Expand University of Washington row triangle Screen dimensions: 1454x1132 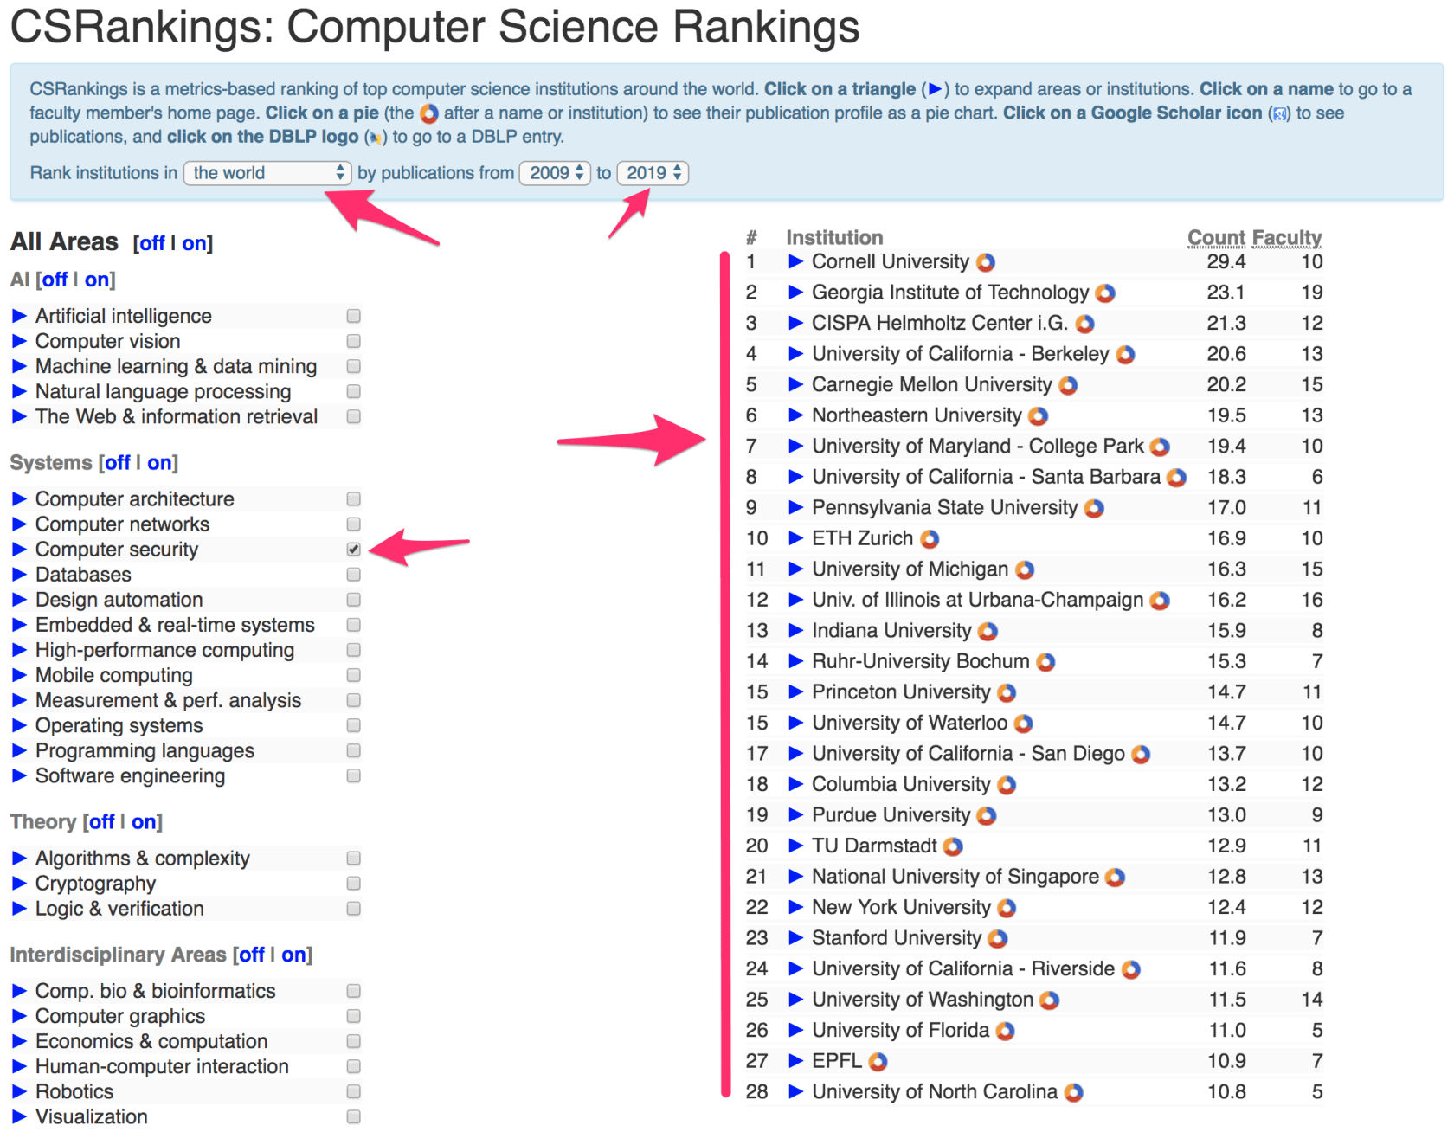(795, 999)
